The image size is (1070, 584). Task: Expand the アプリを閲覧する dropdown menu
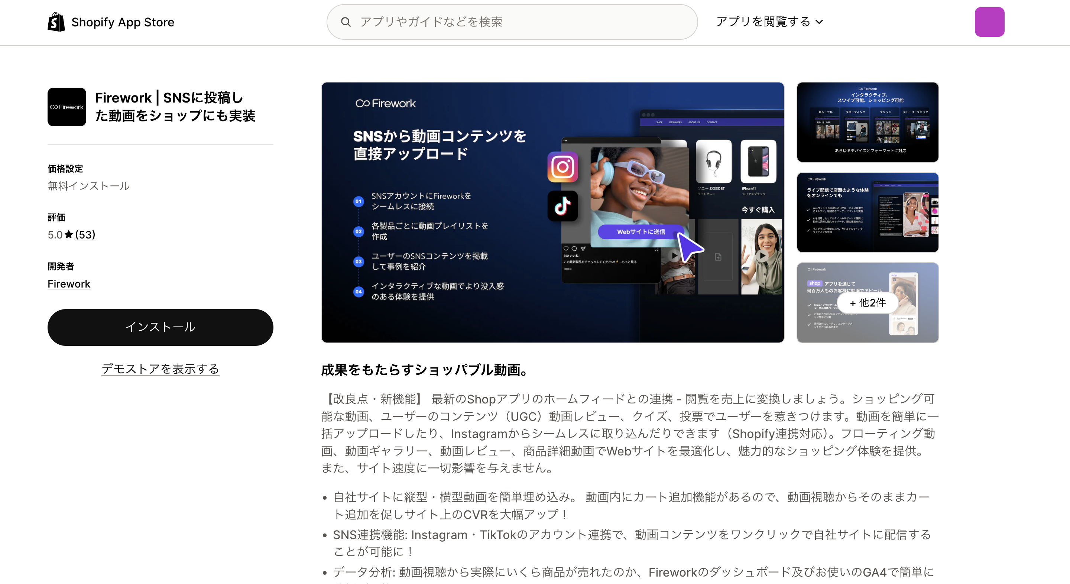coord(770,22)
